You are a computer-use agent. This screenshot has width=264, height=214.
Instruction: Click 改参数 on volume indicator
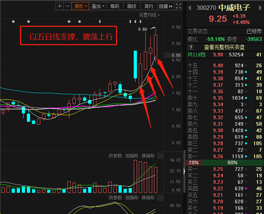[x=115, y=156]
